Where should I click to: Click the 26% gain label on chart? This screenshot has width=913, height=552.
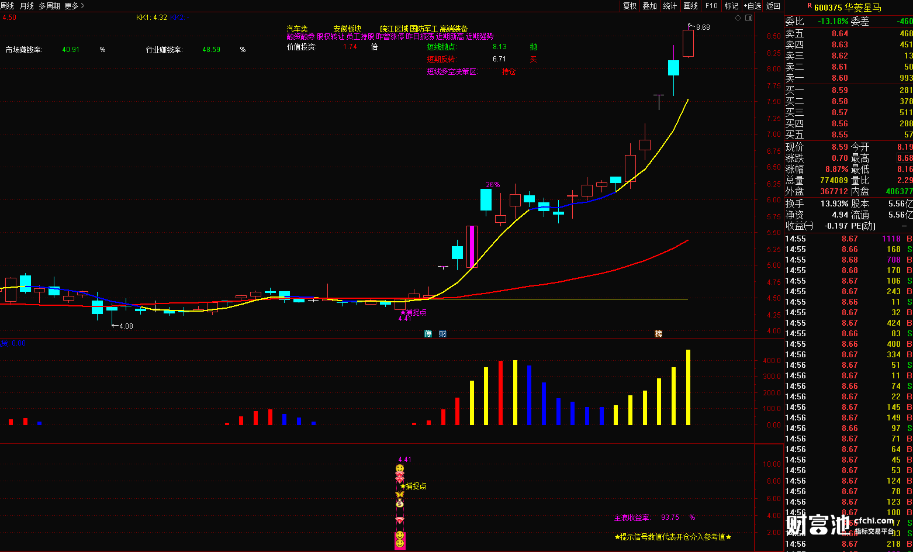tap(493, 185)
